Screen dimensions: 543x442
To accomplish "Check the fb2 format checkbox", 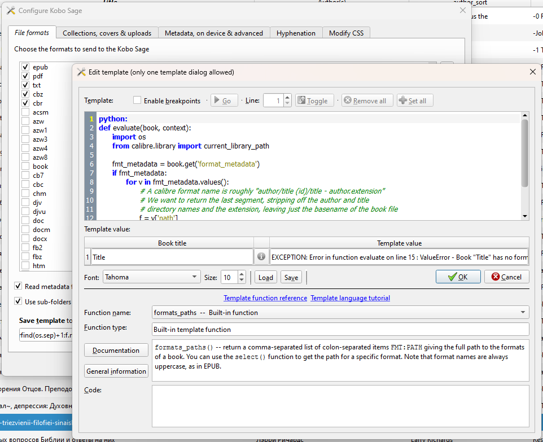I will tap(25, 247).
